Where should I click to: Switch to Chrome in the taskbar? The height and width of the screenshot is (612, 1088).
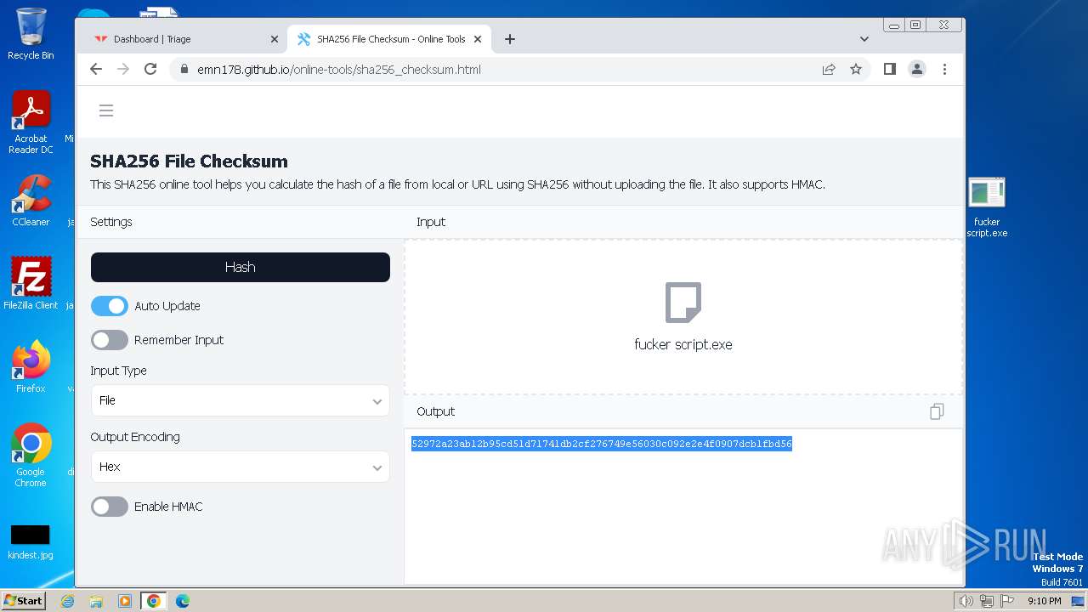[154, 601]
